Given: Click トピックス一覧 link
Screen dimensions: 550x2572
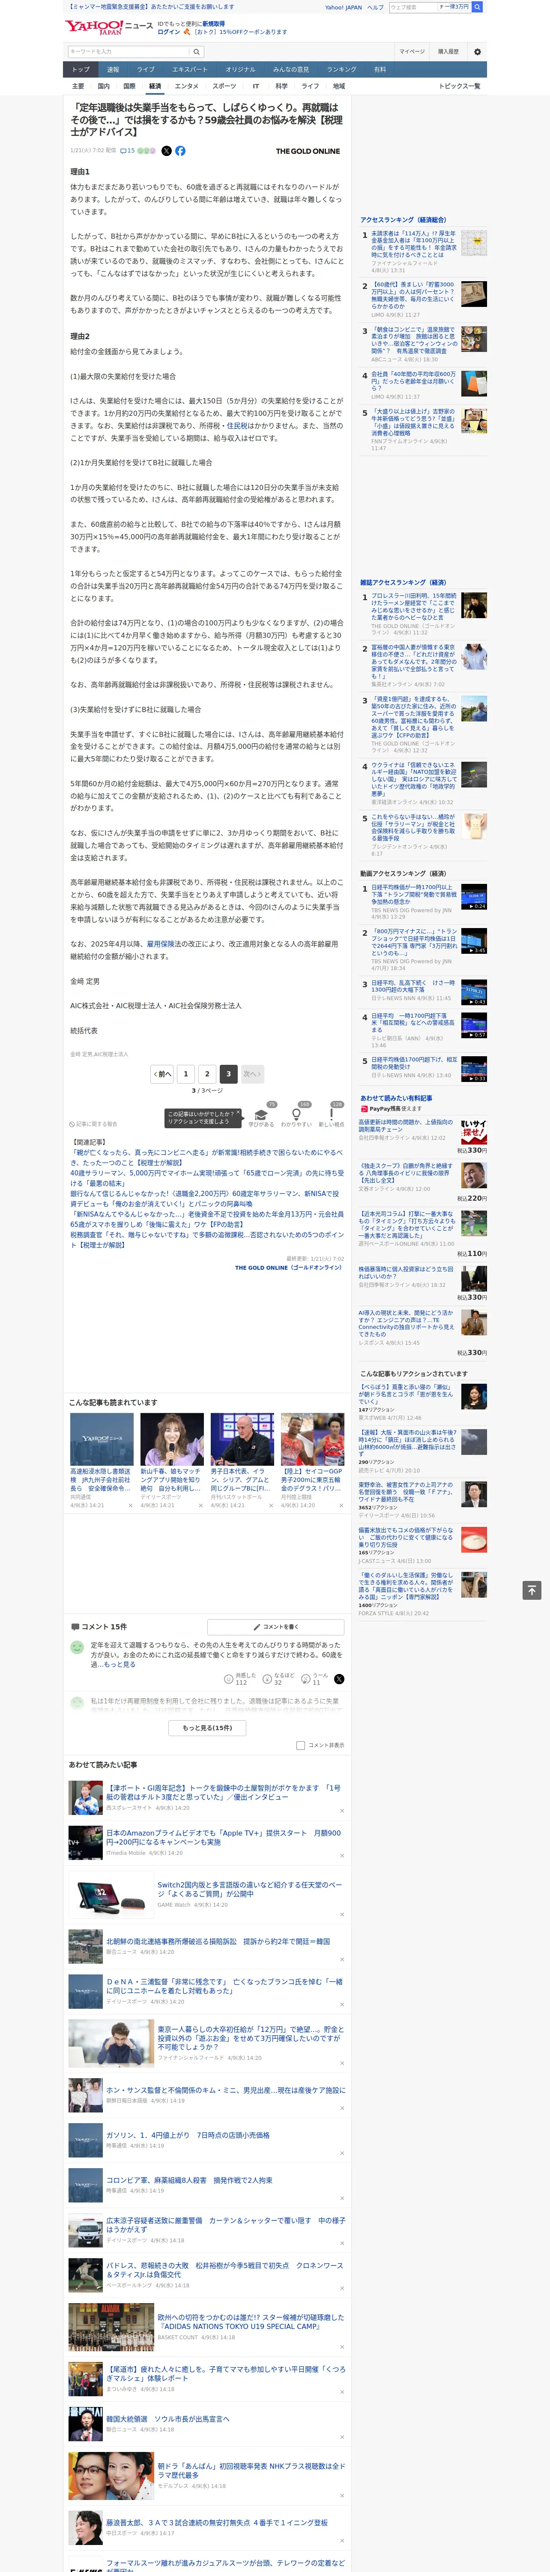Looking at the screenshot, I should (x=459, y=87).
